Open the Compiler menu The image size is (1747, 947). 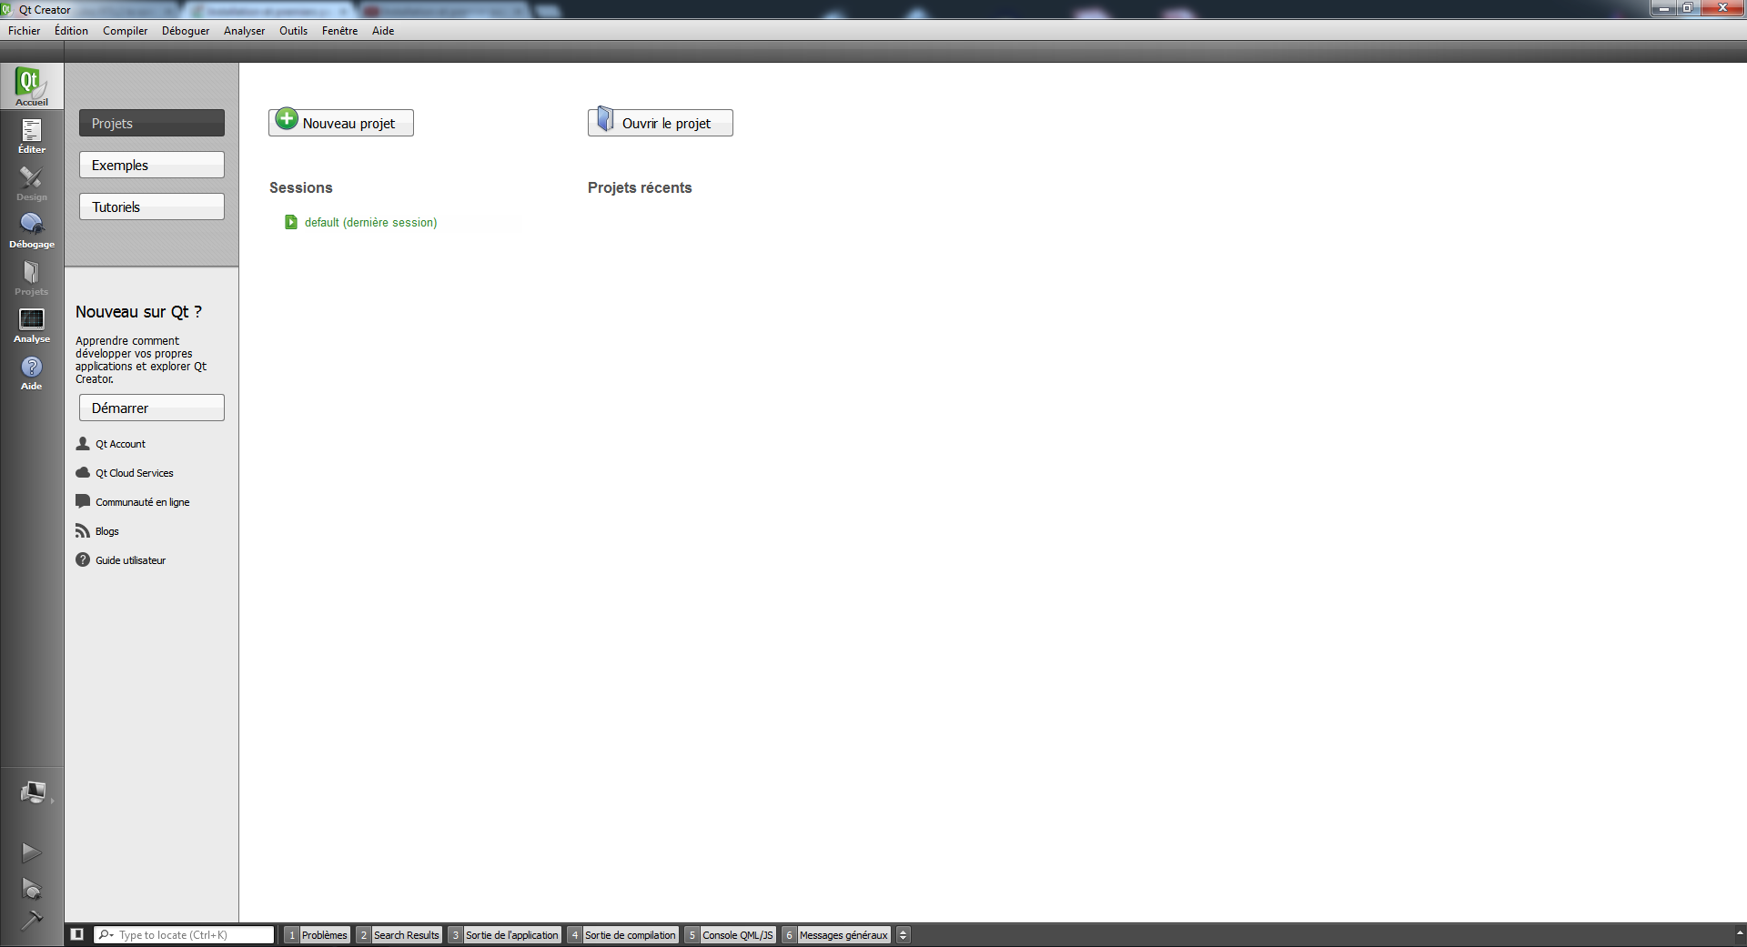pyautogui.click(x=125, y=31)
